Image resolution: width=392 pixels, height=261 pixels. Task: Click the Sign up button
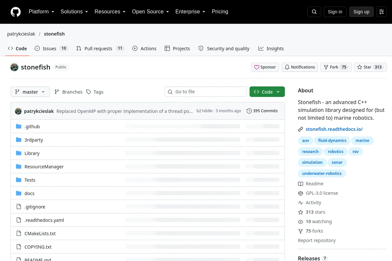pyautogui.click(x=361, y=12)
